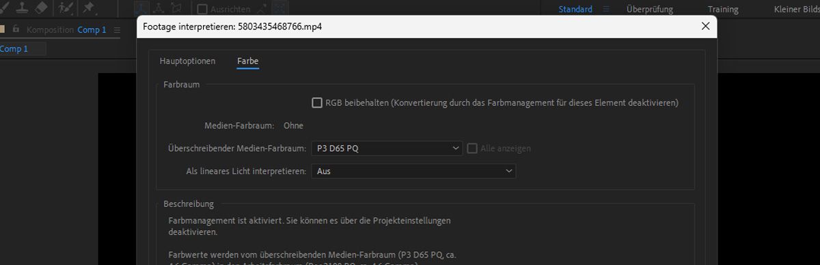Switch to Training workspace
820x265 pixels.
coord(723,9)
